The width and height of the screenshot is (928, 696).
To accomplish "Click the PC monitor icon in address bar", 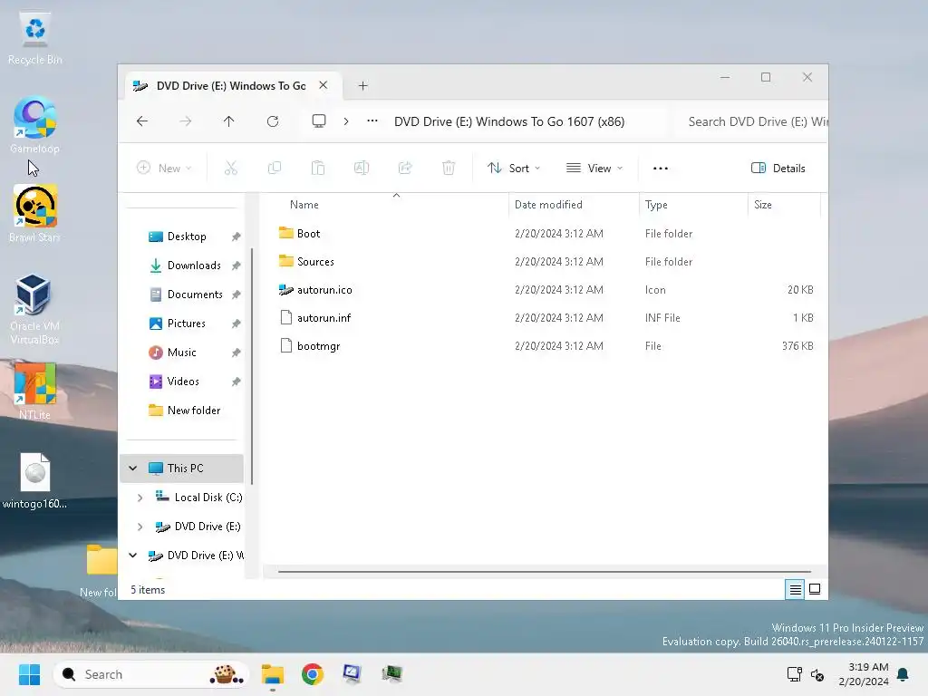I will [319, 121].
